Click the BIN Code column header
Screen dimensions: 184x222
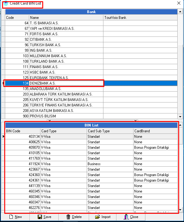(x=23, y=131)
